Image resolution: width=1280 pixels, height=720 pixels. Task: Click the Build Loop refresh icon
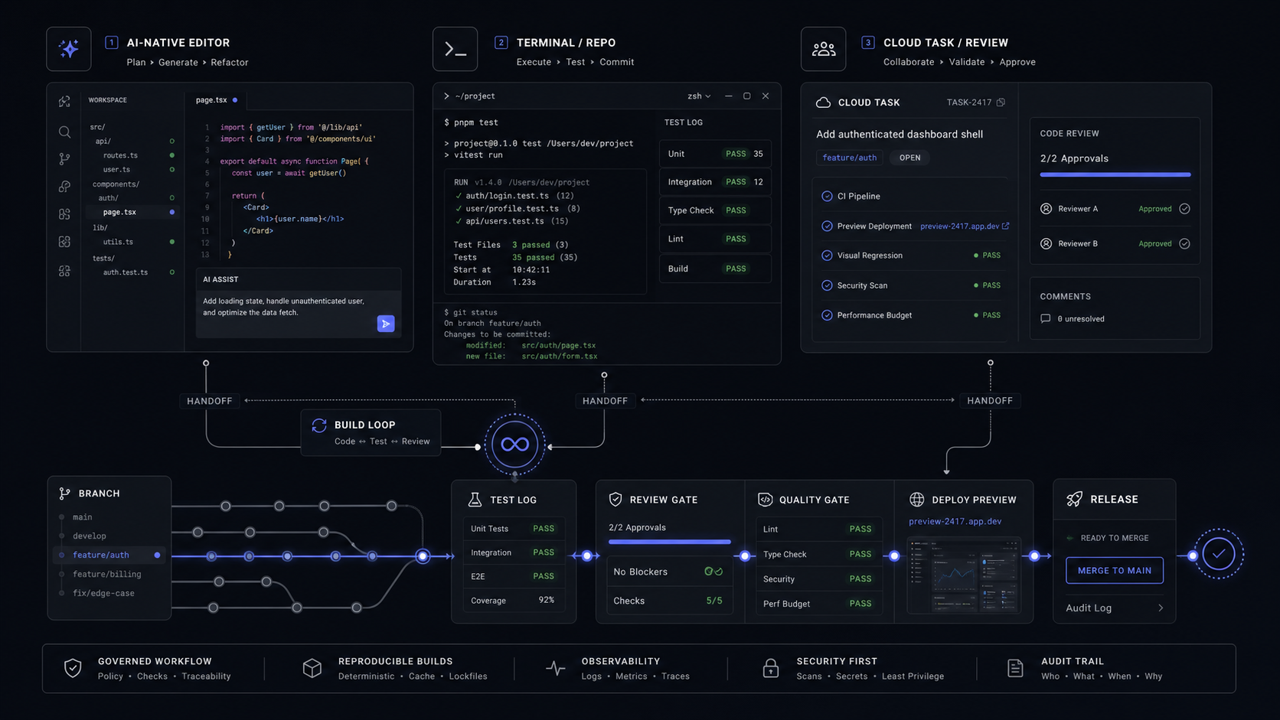pos(319,425)
